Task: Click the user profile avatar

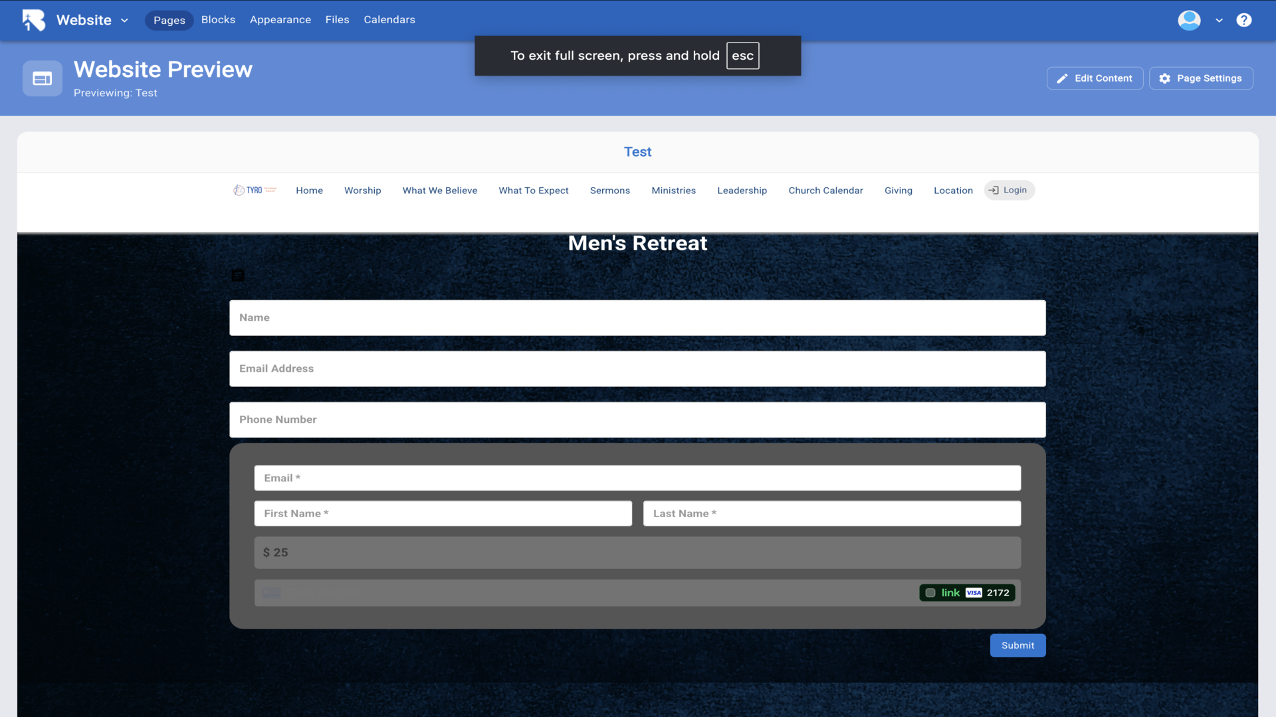Action: [1189, 20]
